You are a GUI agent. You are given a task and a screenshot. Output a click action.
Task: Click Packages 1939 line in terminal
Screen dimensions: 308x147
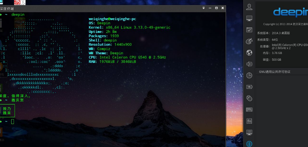click(104, 36)
